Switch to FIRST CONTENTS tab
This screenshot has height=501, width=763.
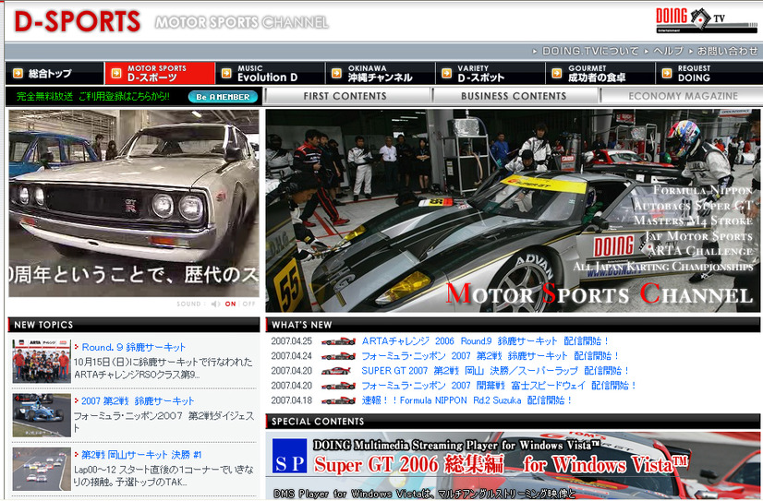coord(347,96)
